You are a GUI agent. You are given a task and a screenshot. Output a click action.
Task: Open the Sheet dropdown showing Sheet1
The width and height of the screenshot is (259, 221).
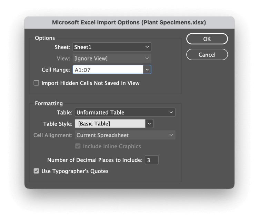click(x=112, y=47)
